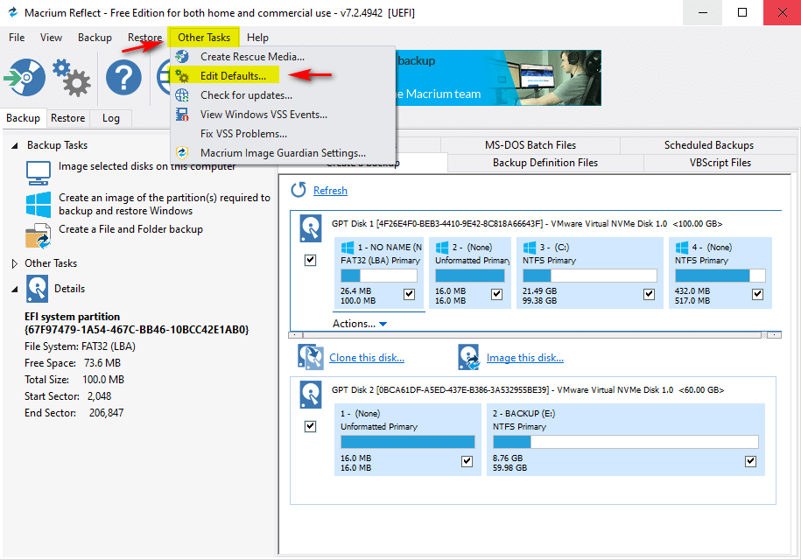
Task: Choose Fix VSS Problems menu entry
Action: (283, 134)
